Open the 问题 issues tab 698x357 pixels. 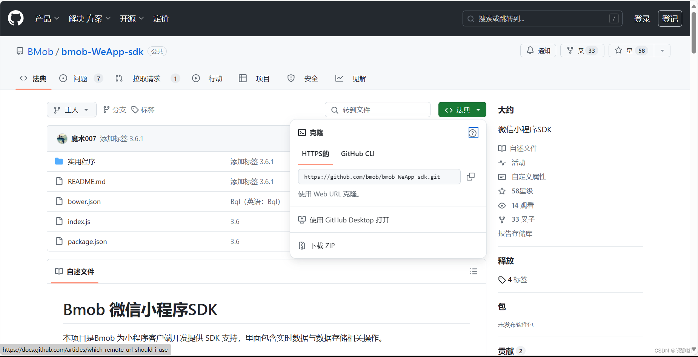click(x=80, y=78)
